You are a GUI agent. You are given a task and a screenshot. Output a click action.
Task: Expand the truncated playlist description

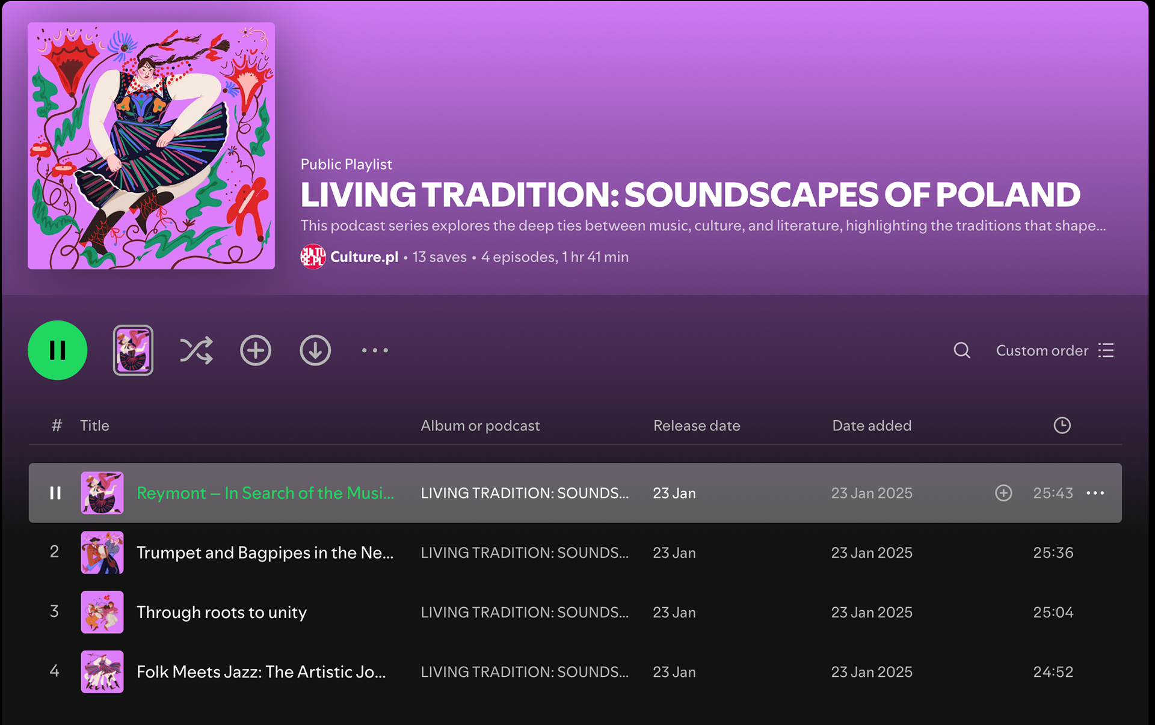pyautogui.click(x=703, y=225)
